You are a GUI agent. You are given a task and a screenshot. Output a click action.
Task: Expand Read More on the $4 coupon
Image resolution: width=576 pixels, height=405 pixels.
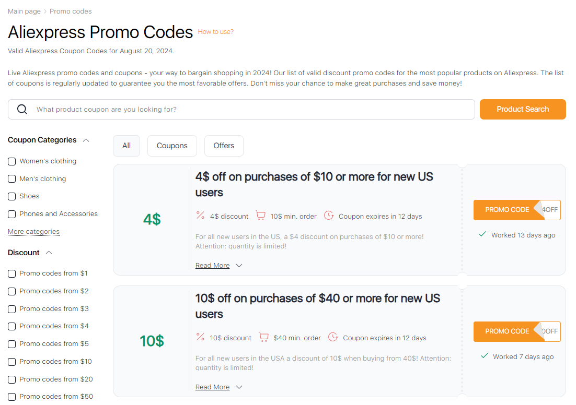point(212,265)
